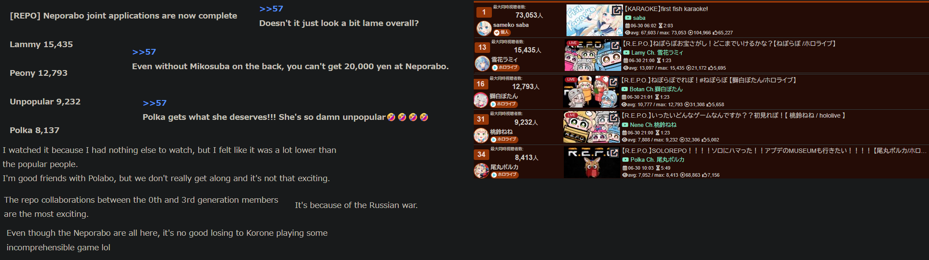Click the hololive tag under 獅白ぼたん
929x260 pixels.
tap(503, 104)
